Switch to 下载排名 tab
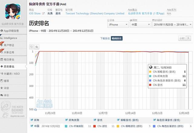This screenshot has height=133, width=194. point(105,38)
